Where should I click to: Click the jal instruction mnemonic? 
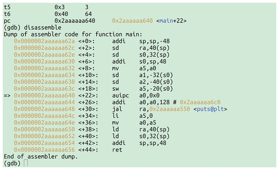coord(117,109)
